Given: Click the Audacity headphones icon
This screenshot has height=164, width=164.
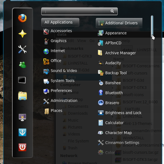Looking at the screenshot, I should click(101, 63).
